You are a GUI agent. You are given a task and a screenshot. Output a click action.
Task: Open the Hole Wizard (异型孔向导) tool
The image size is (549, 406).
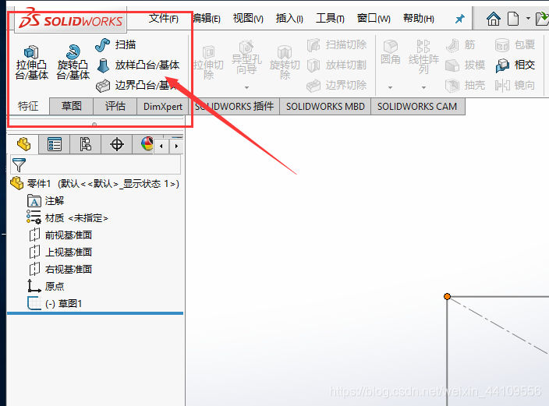tap(246, 58)
